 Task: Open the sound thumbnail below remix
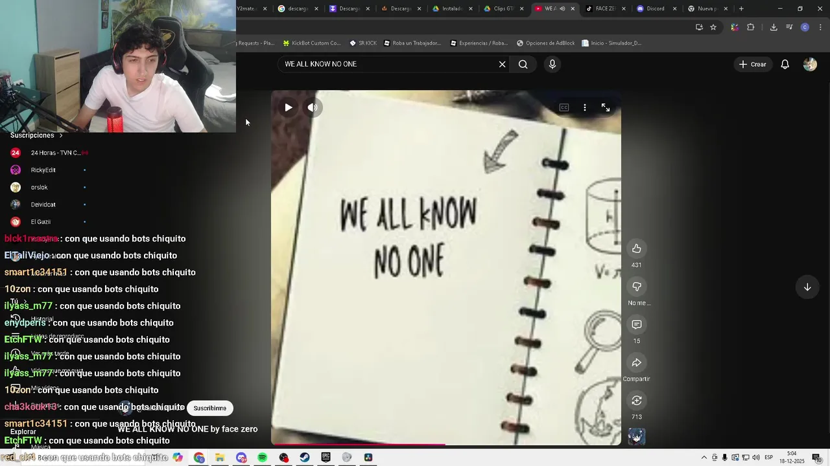[637, 437]
